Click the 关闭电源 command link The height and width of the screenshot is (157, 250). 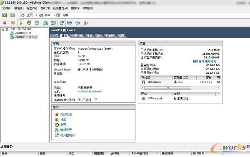tap(66, 114)
